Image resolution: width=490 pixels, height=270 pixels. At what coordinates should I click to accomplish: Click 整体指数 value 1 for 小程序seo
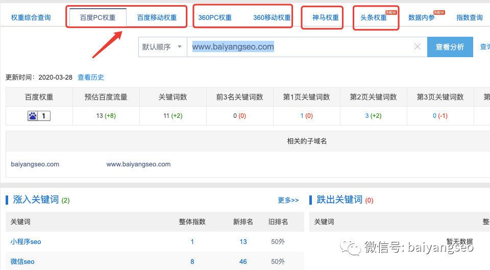tap(192, 241)
